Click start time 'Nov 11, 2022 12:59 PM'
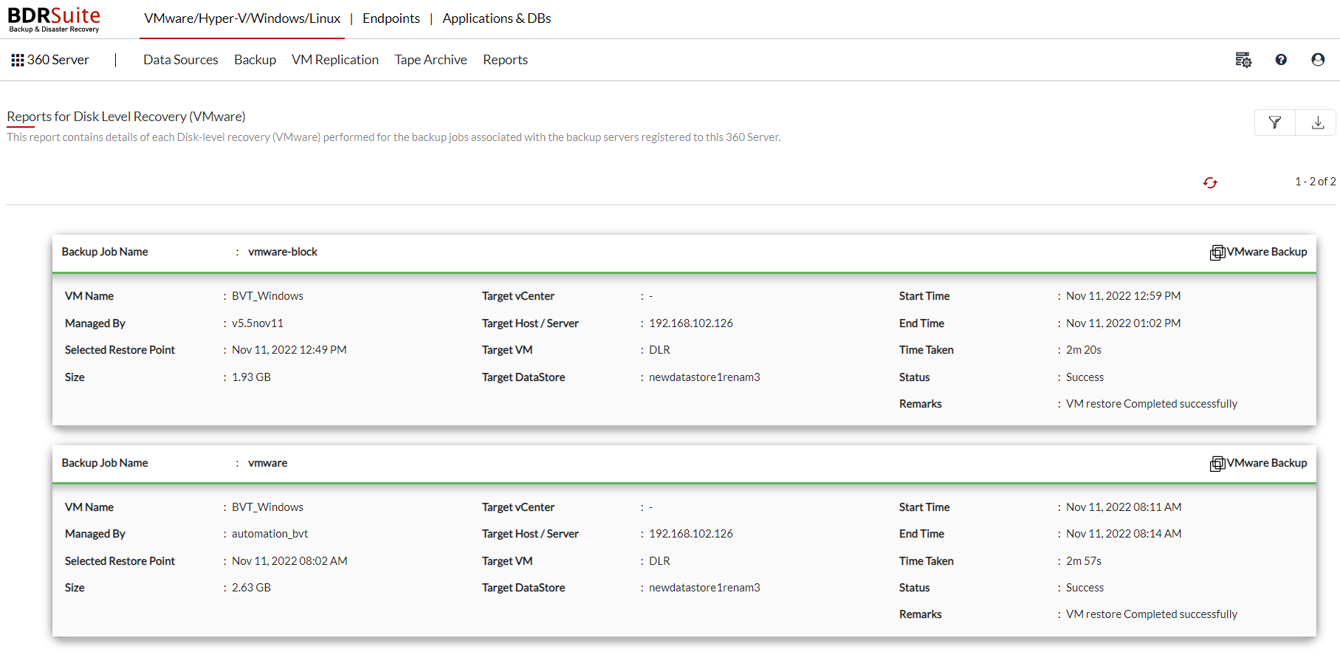The image size is (1340, 666). (1124, 296)
